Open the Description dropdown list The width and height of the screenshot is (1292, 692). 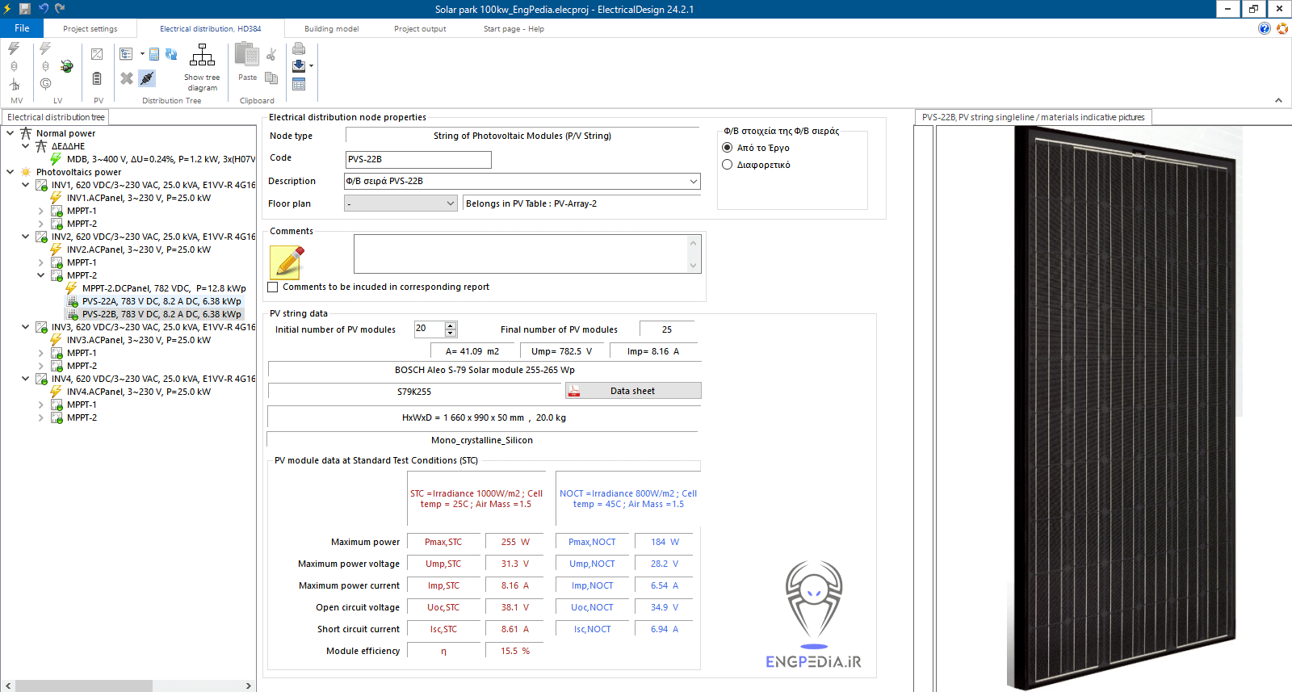click(x=693, y=182)
